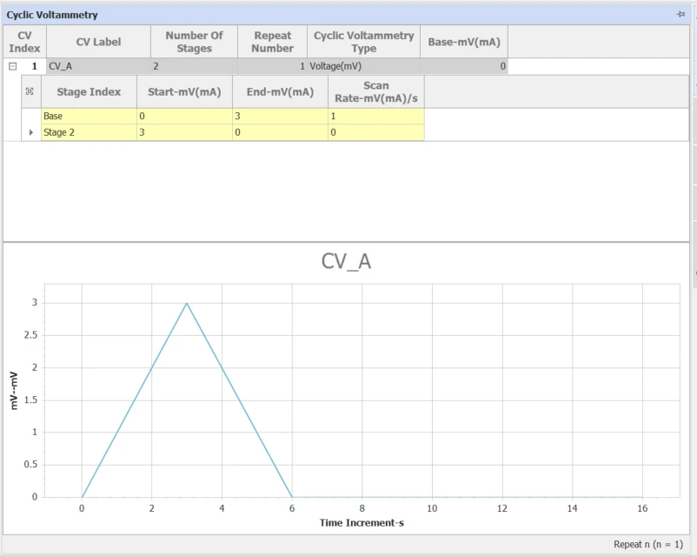Screen dimensions: 697x557
Task: Select the Repeat Number cell for CV_A
Action: (x=273, y=66)
